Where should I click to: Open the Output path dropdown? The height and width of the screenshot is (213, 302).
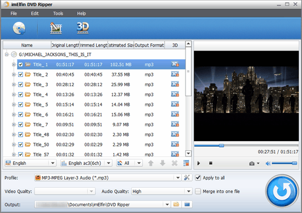pyautogui.click(x=167, y=204)
